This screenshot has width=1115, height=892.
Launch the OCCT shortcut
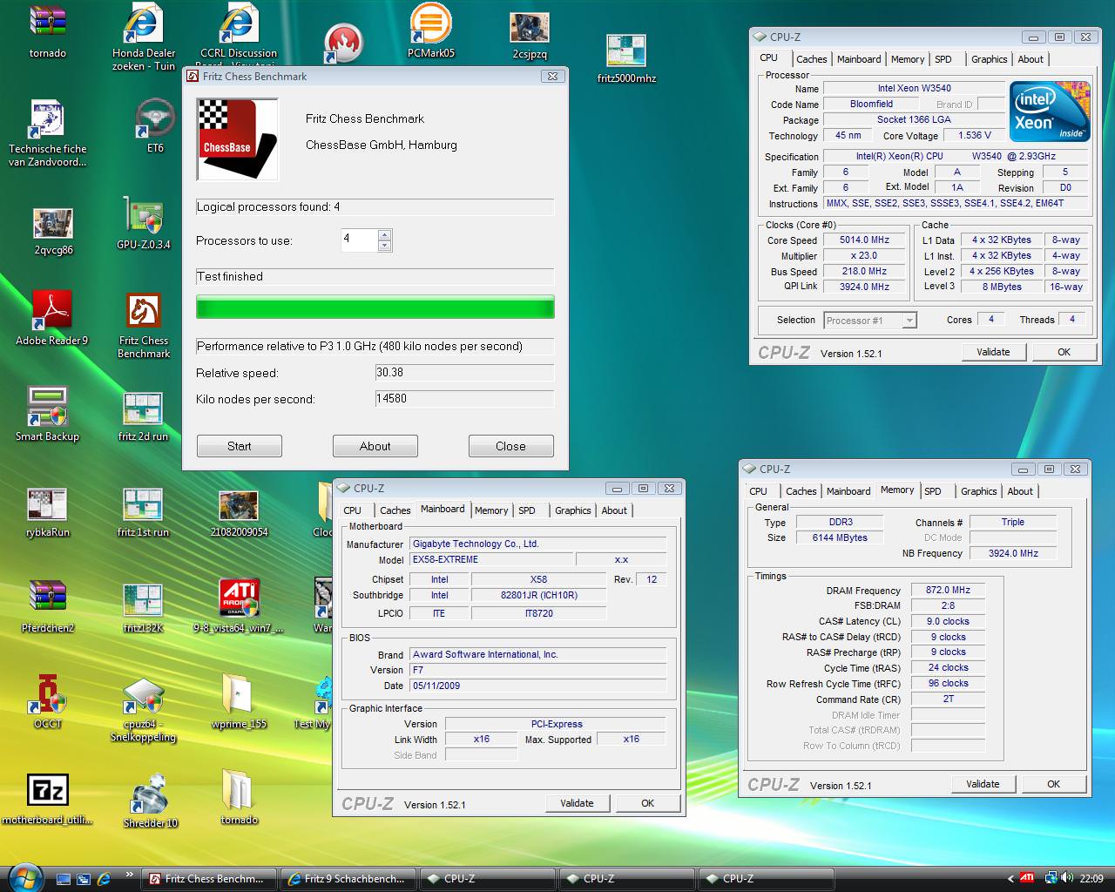click(x=47, y=702)
